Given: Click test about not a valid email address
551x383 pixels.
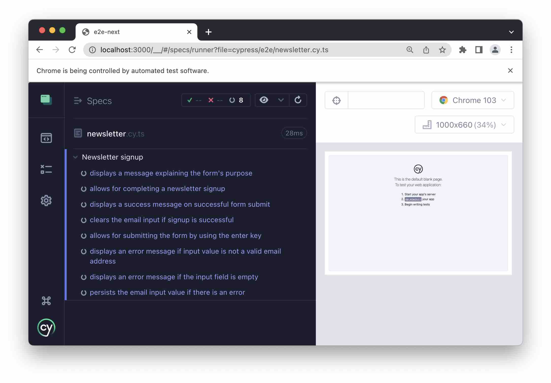Looking at the screenshot, I should (x=185, y=256).
